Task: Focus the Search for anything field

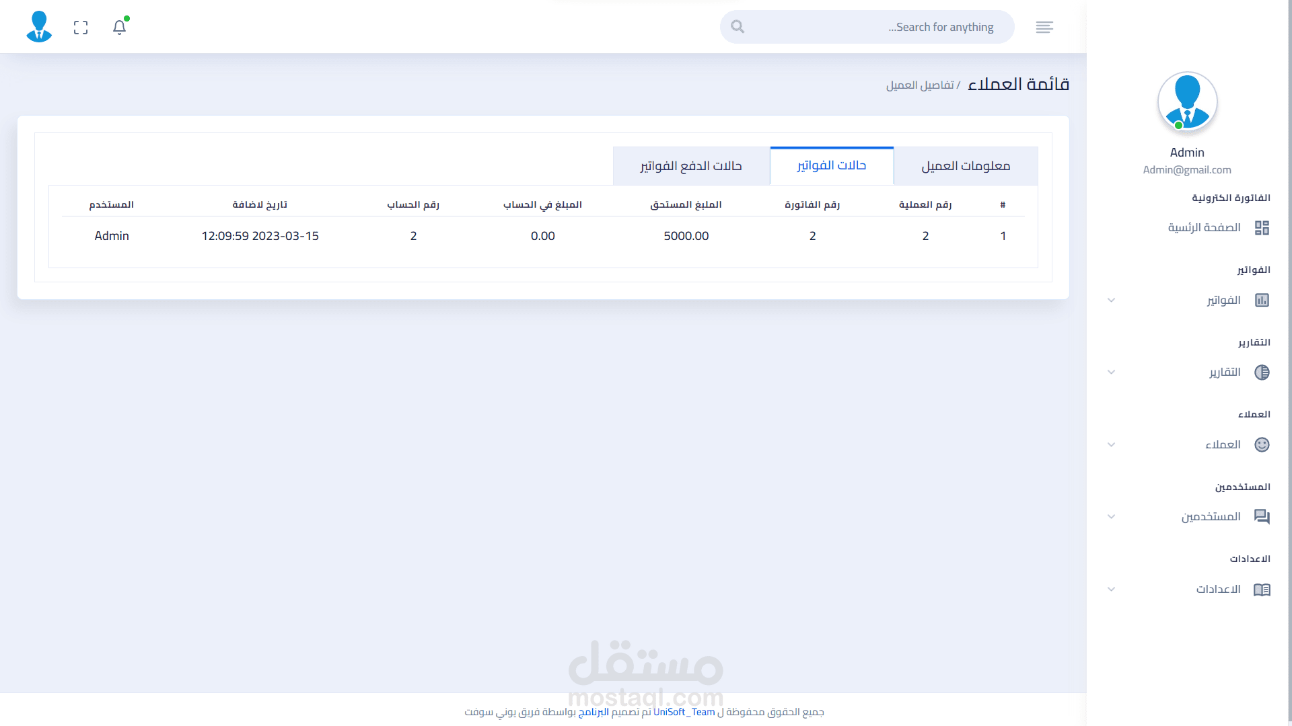Action: (875, 28)
